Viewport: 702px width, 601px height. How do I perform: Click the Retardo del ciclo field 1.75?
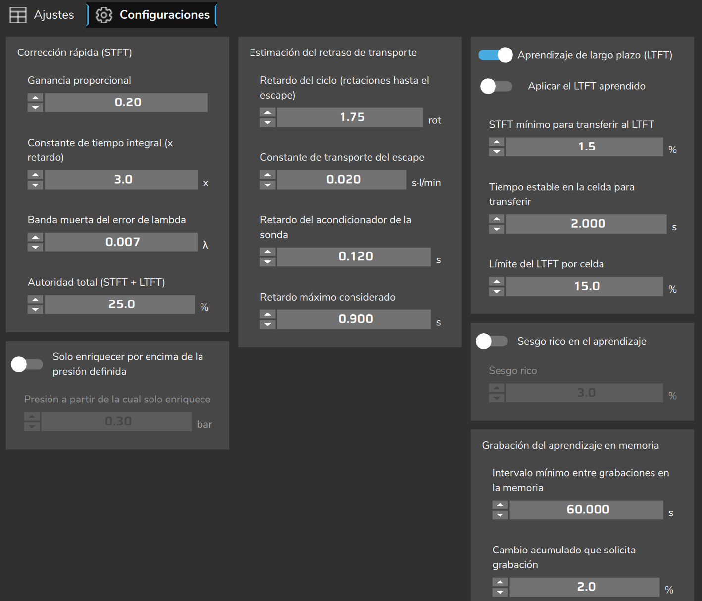tap(350, 117)
